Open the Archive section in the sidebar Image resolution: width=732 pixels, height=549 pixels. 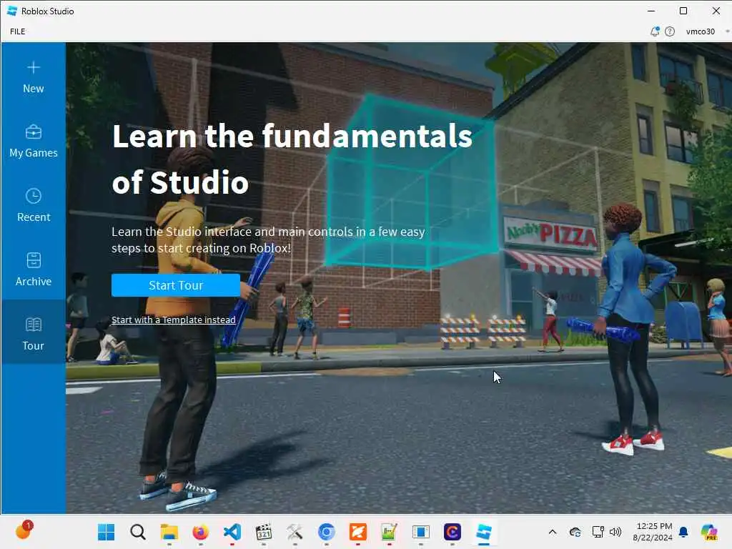[x=33, y=269]
